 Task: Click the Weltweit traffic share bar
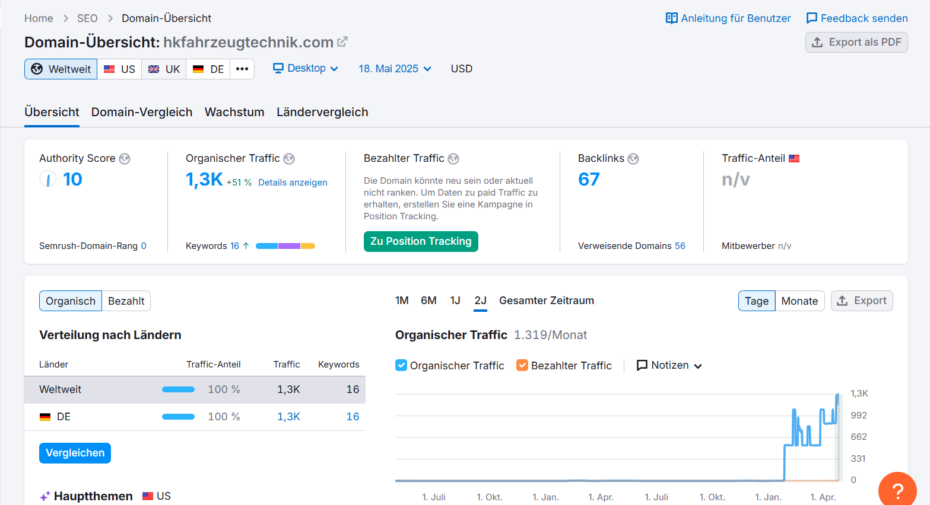(178, 389)
